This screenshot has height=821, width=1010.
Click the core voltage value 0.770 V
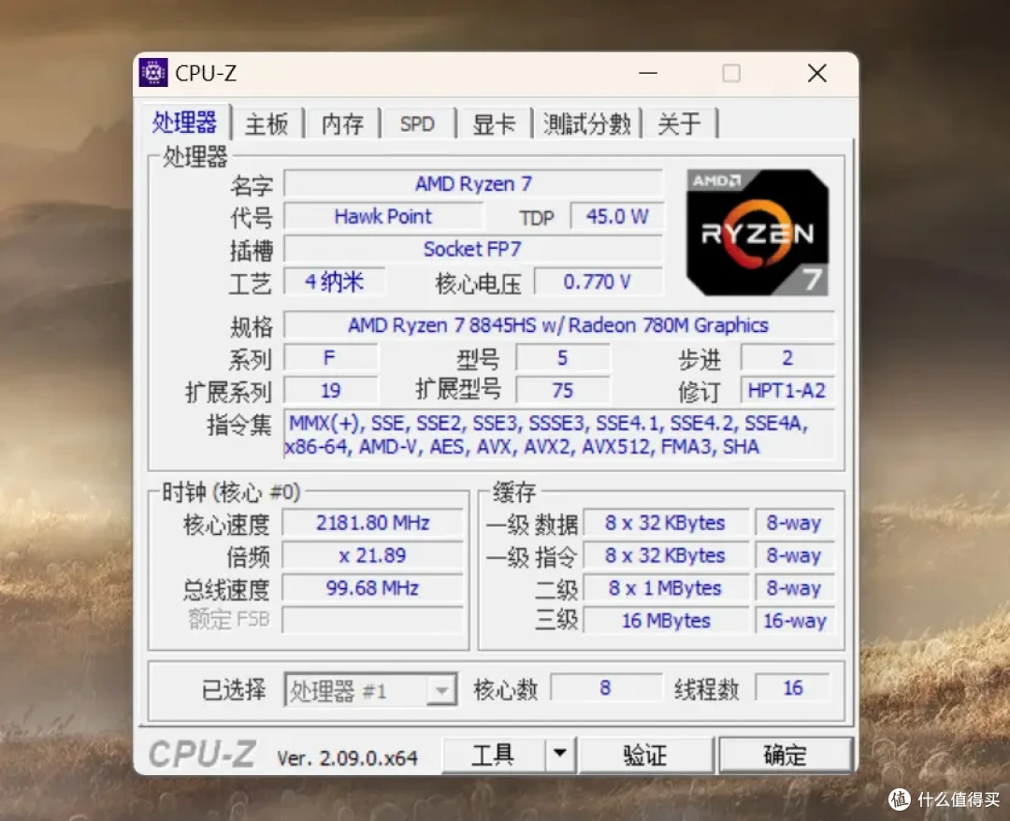pos(598,282)
